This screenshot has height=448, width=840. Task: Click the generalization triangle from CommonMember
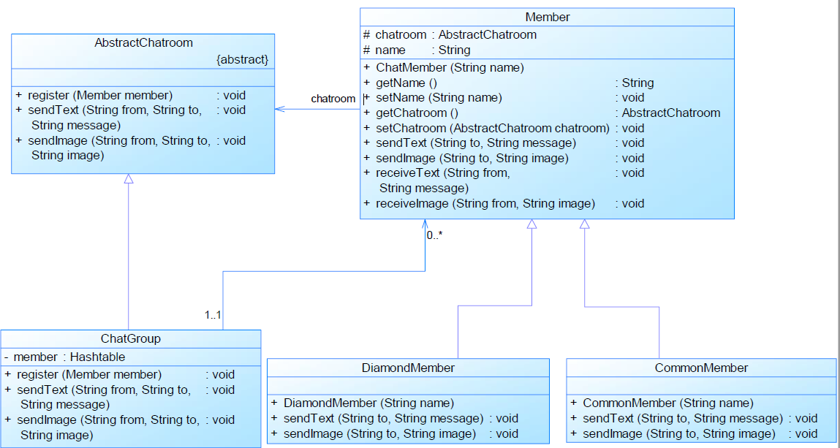[x=584, y=224]
